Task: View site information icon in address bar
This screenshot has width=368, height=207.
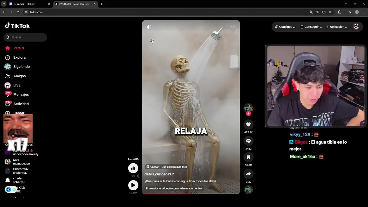Action: (26, 12)
